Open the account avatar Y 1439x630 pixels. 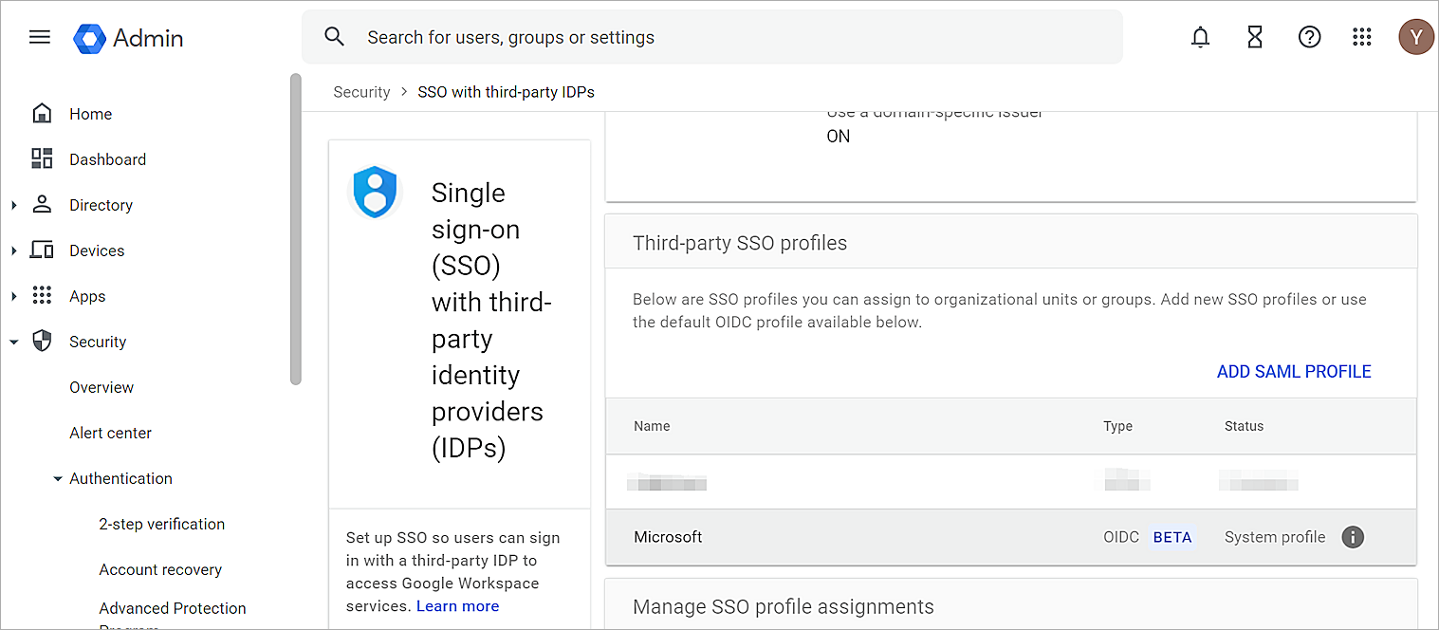1415,36
